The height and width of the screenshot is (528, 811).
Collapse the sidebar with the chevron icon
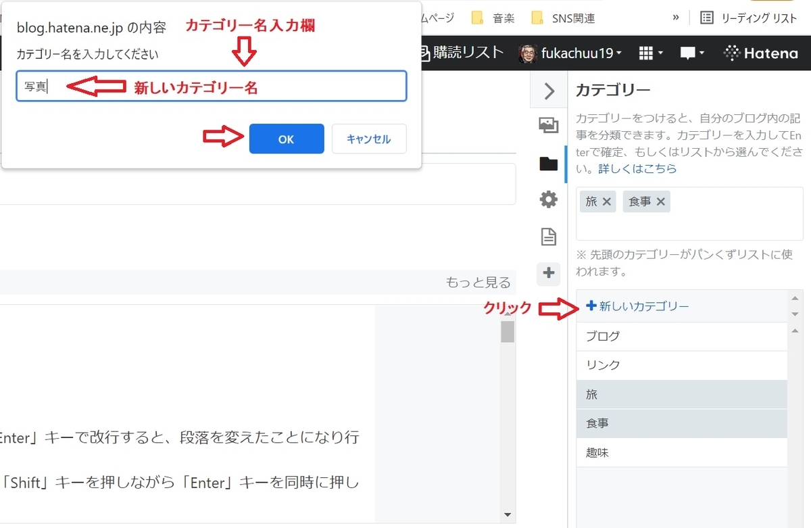[548, 90]
